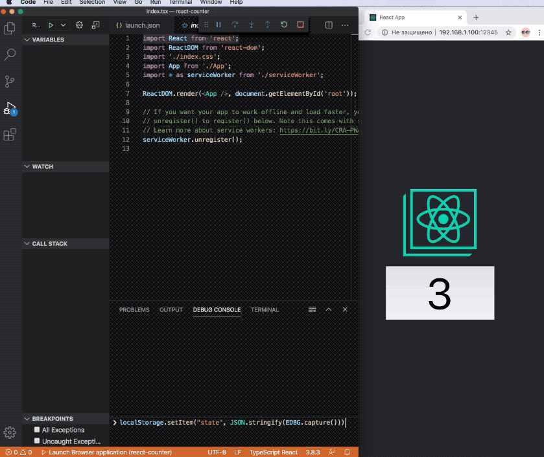
Task: Pause execution using the pause debug icon
Action: pyautogui.click(x=218, y=24)
